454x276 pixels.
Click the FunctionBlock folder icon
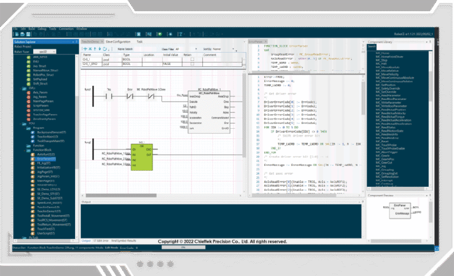click(x=28, y=150)
